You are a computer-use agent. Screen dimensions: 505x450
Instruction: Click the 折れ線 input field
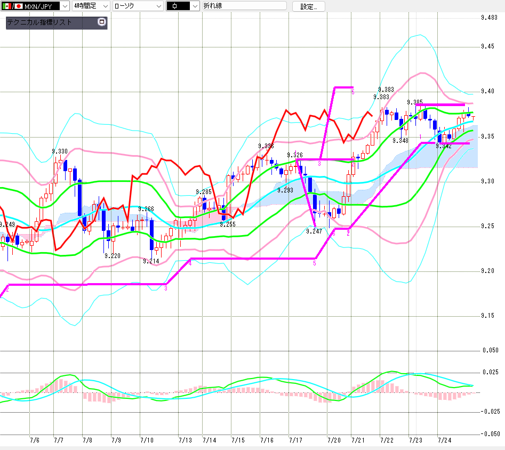[x=244, y=6]
